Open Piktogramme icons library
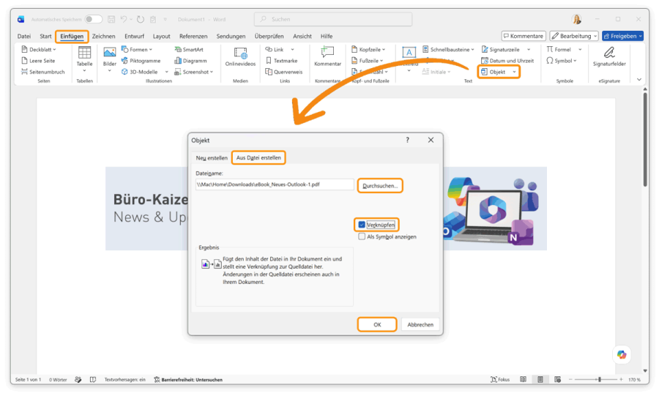Viewport: 659px width, 396px height. pos(141,61)
